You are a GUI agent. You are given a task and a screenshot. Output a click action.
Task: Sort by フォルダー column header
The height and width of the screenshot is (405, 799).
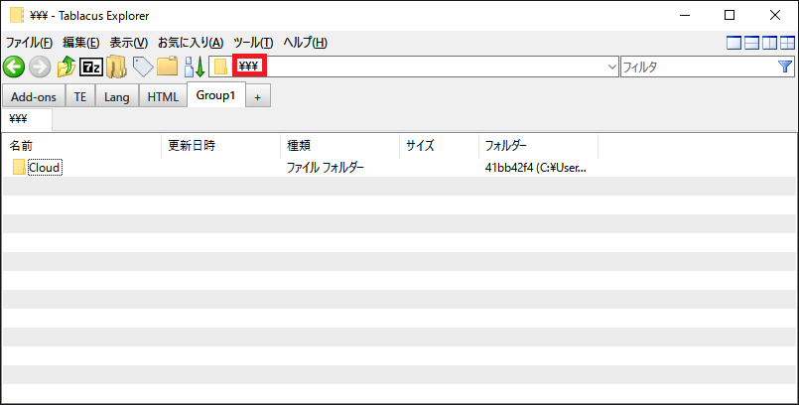click(x=539, y=146)
